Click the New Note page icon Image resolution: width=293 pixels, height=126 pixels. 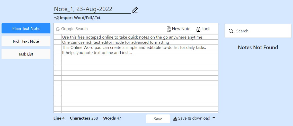click(169, 29)
